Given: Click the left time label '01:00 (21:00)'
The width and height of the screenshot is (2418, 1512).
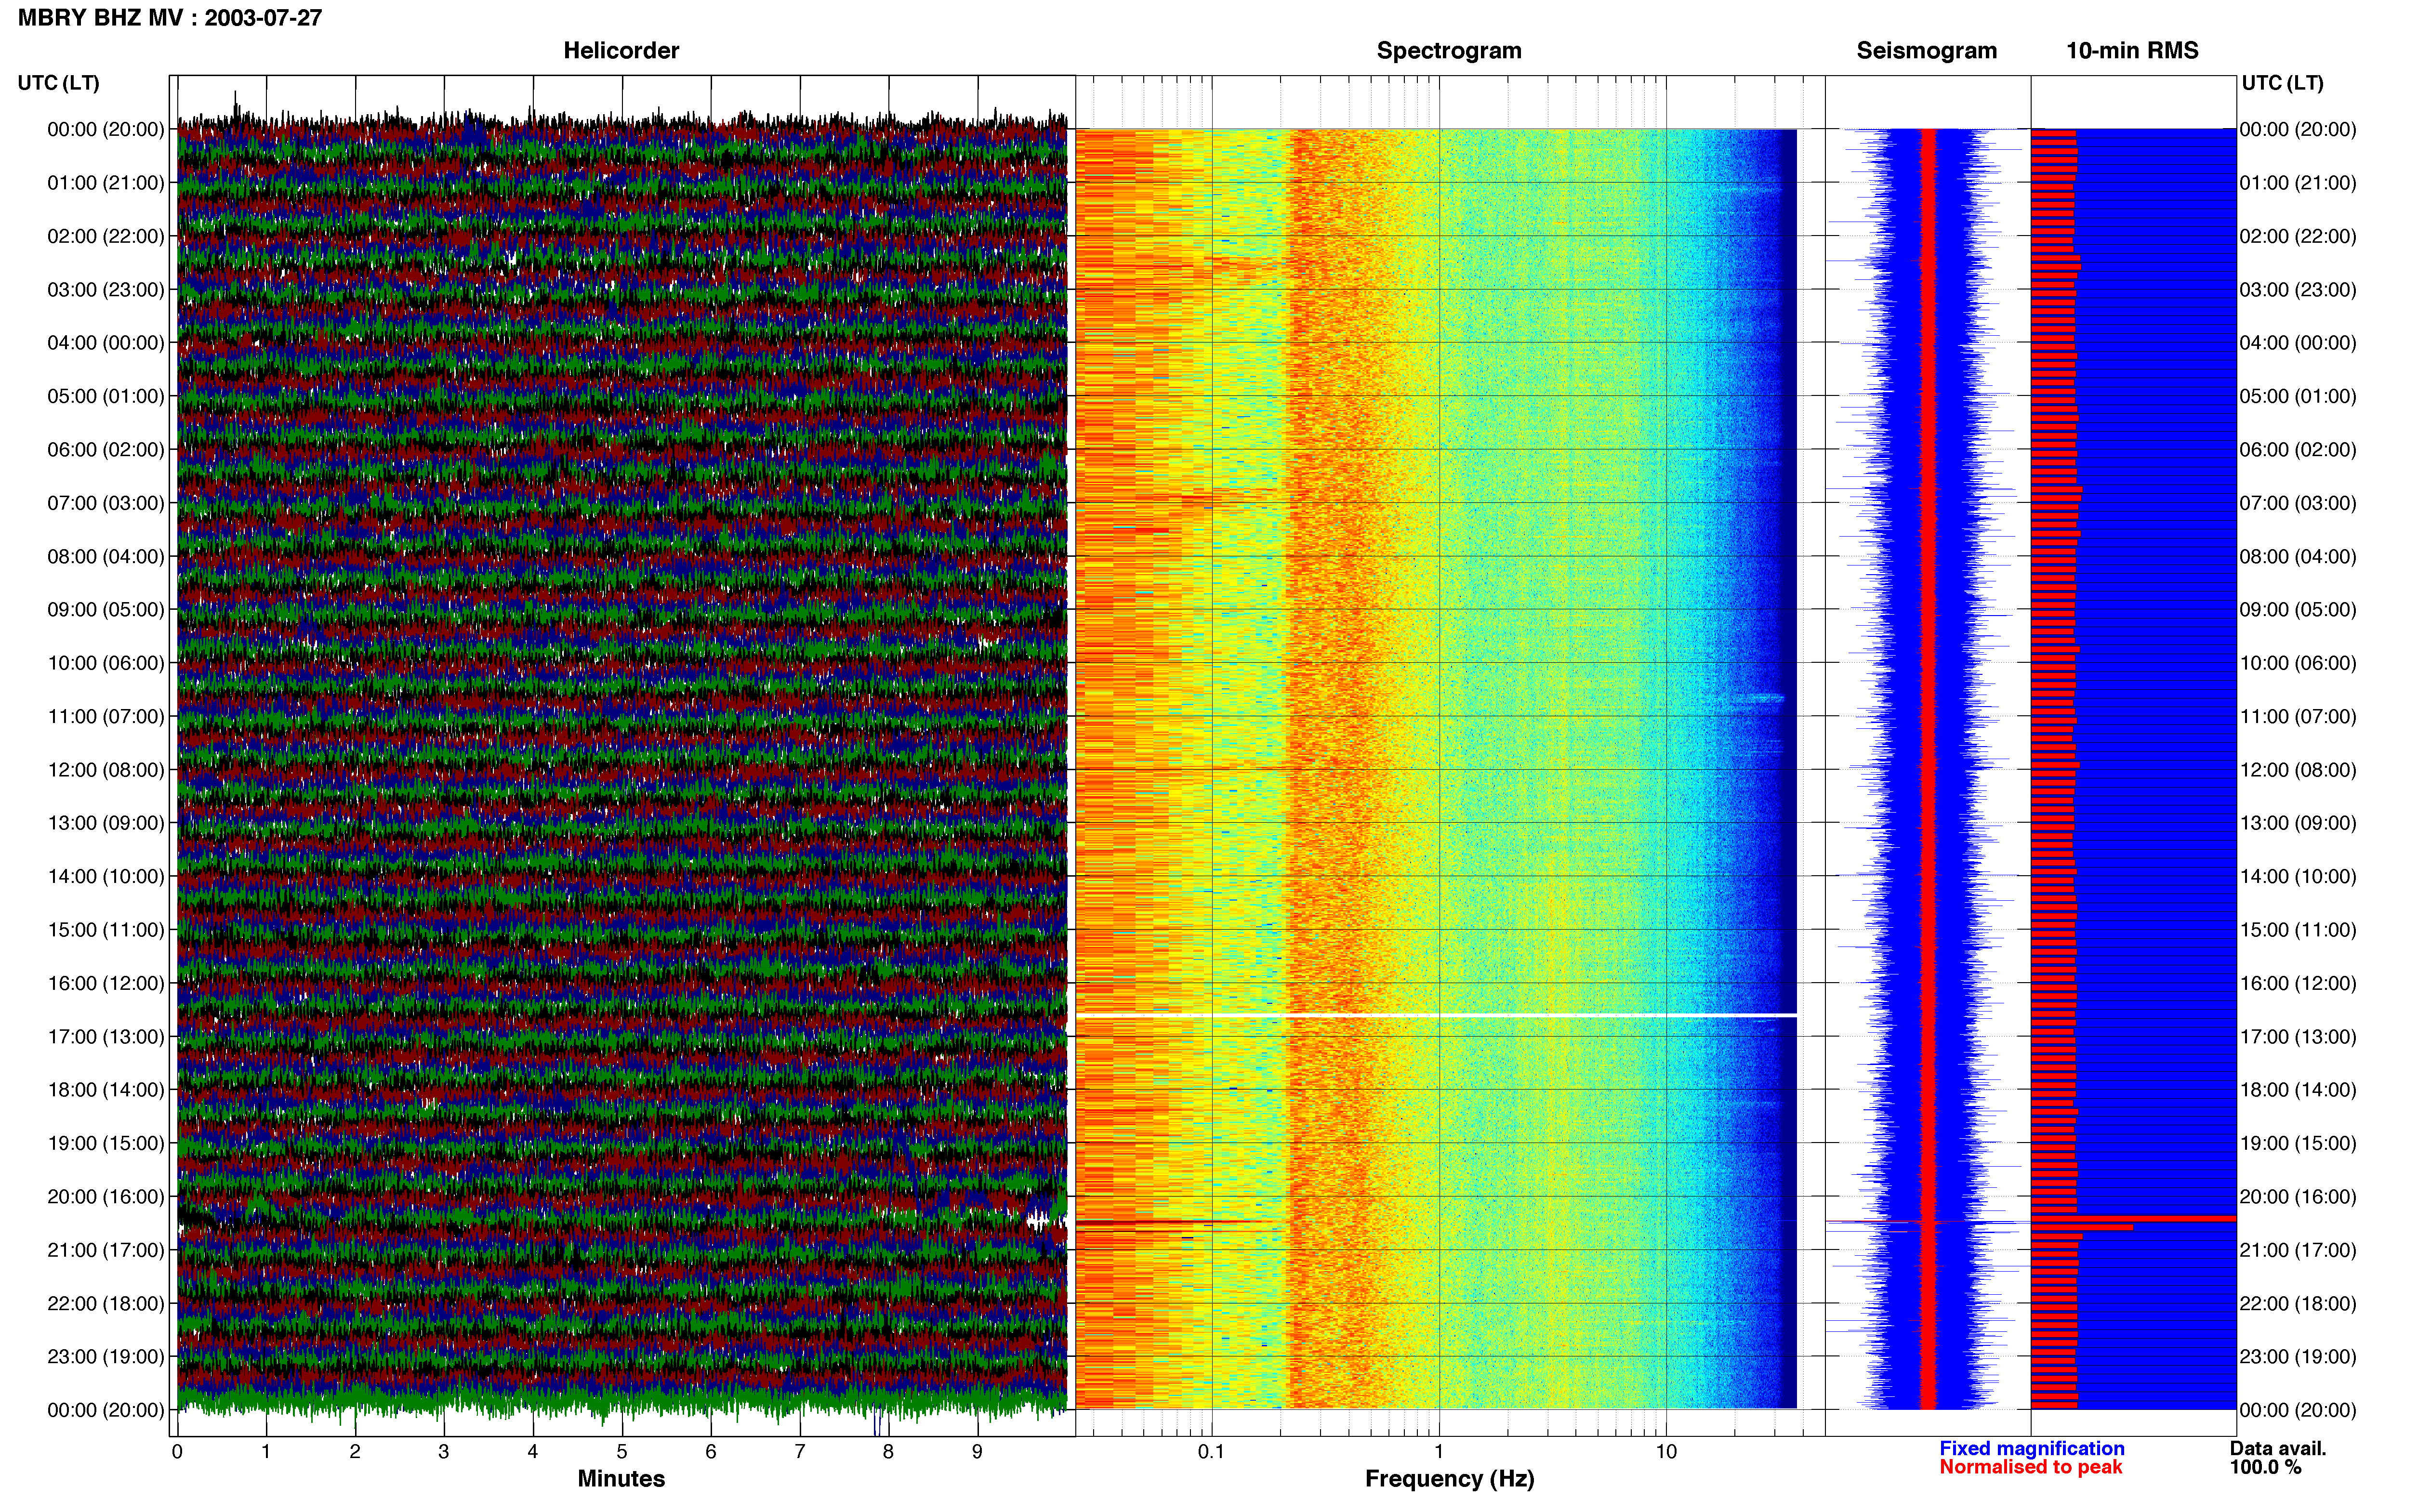Looking at the screenshot, I should click(106, 183).
